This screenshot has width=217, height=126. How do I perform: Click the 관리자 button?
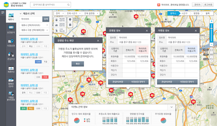pyautogui.click(x=197, y=5)
